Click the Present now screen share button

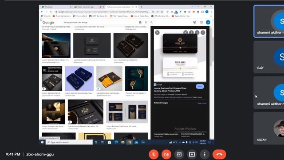tap(192, 154)
